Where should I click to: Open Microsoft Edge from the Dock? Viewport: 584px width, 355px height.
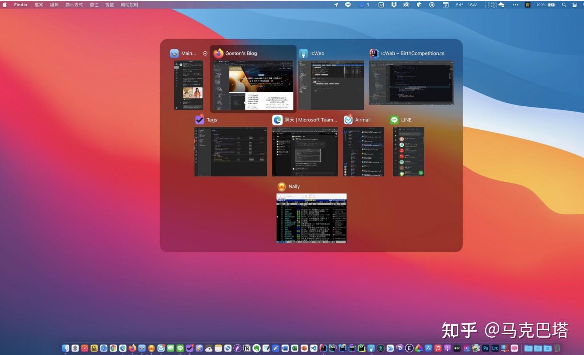pos(123,348)
